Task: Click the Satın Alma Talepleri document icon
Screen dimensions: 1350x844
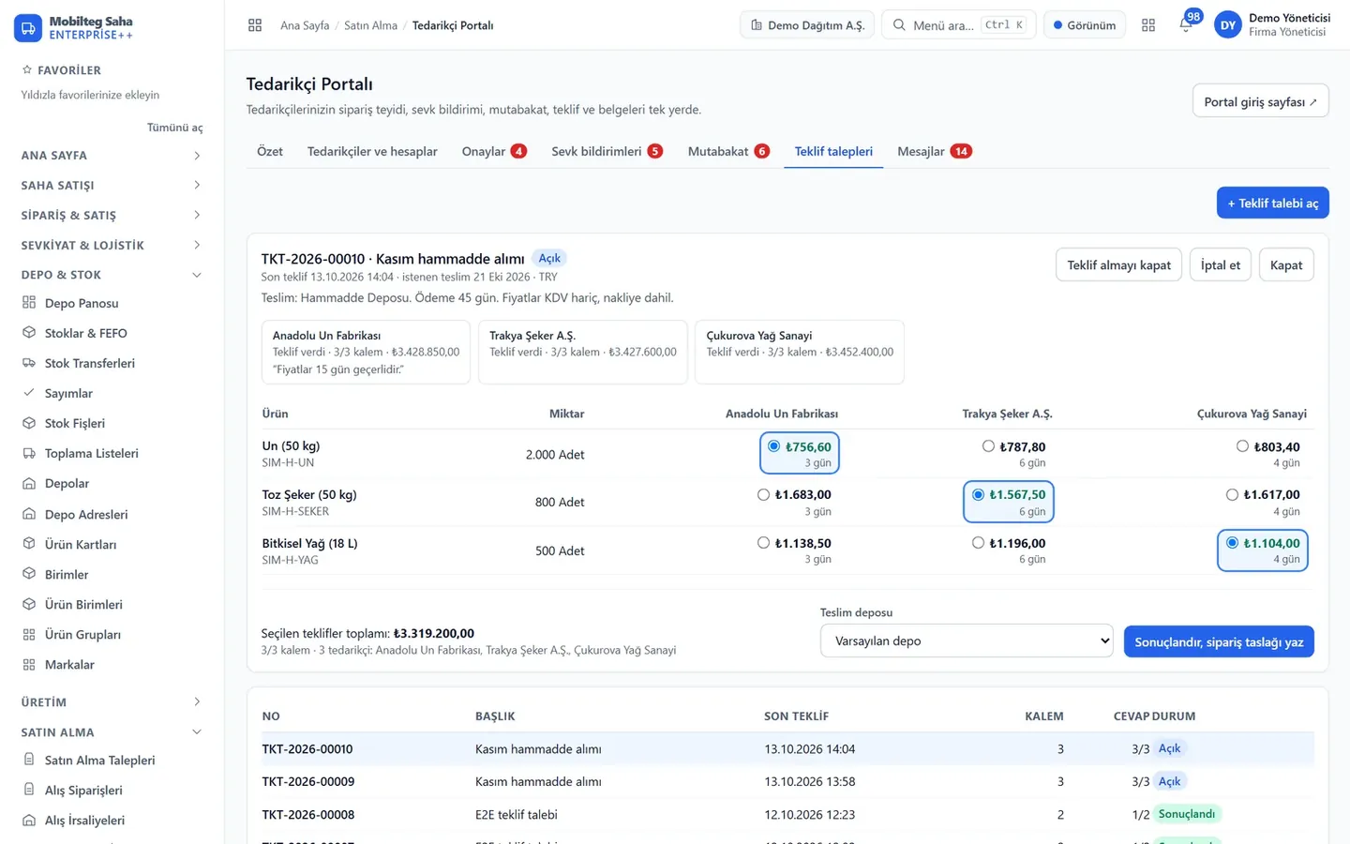Action: pos(29,760)
